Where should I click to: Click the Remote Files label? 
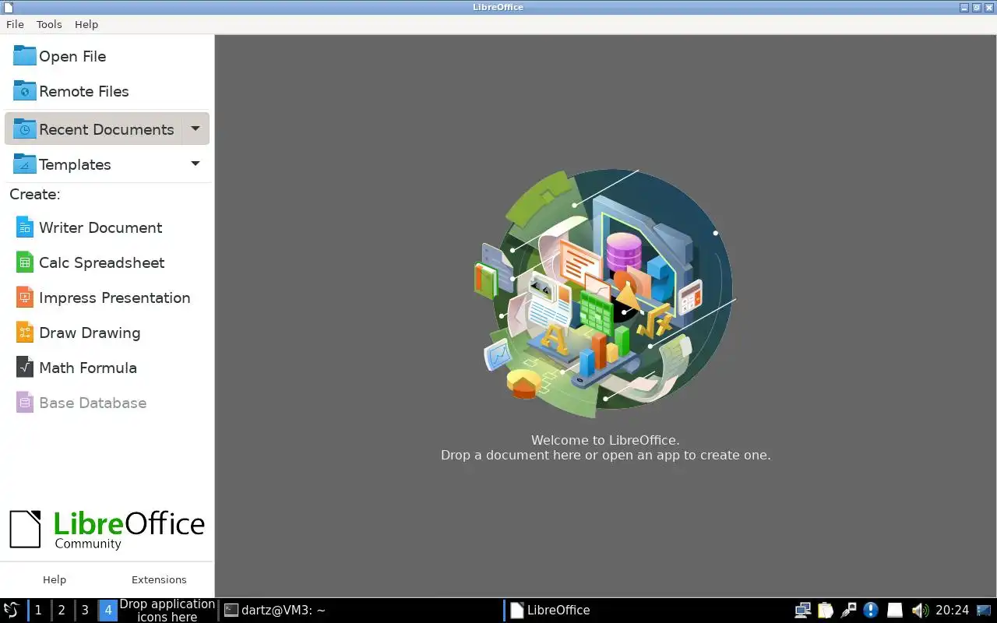point(84,91)
